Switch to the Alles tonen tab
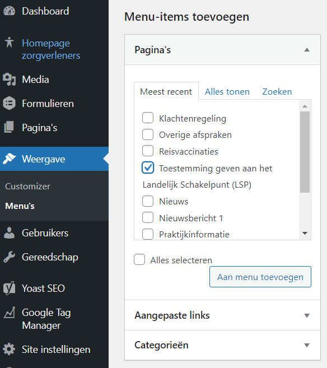This screenshot has height=368, width=327. 227,91
